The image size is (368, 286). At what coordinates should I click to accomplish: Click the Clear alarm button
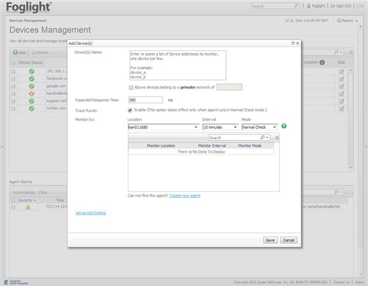pyautogui.click(x=43, y=192)
